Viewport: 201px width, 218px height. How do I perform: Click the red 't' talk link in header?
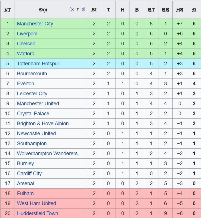[77, 9]
